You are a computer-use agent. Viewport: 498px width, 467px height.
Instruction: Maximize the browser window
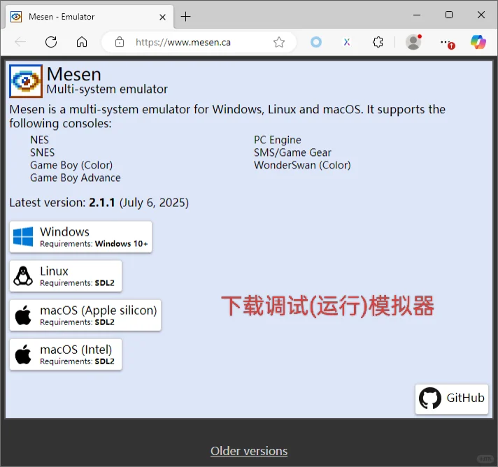pyautogui.click(x=449, y=15)
